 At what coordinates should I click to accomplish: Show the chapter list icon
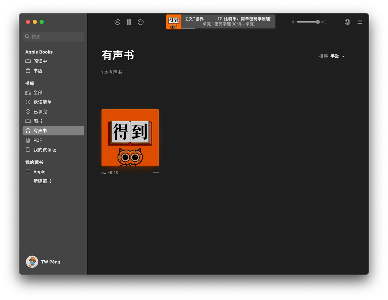(x=359, y=22)
